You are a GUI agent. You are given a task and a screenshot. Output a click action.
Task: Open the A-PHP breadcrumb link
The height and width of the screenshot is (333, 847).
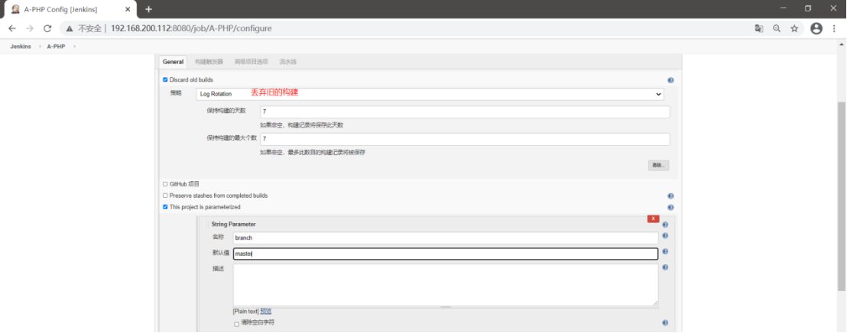click(56, 47)
